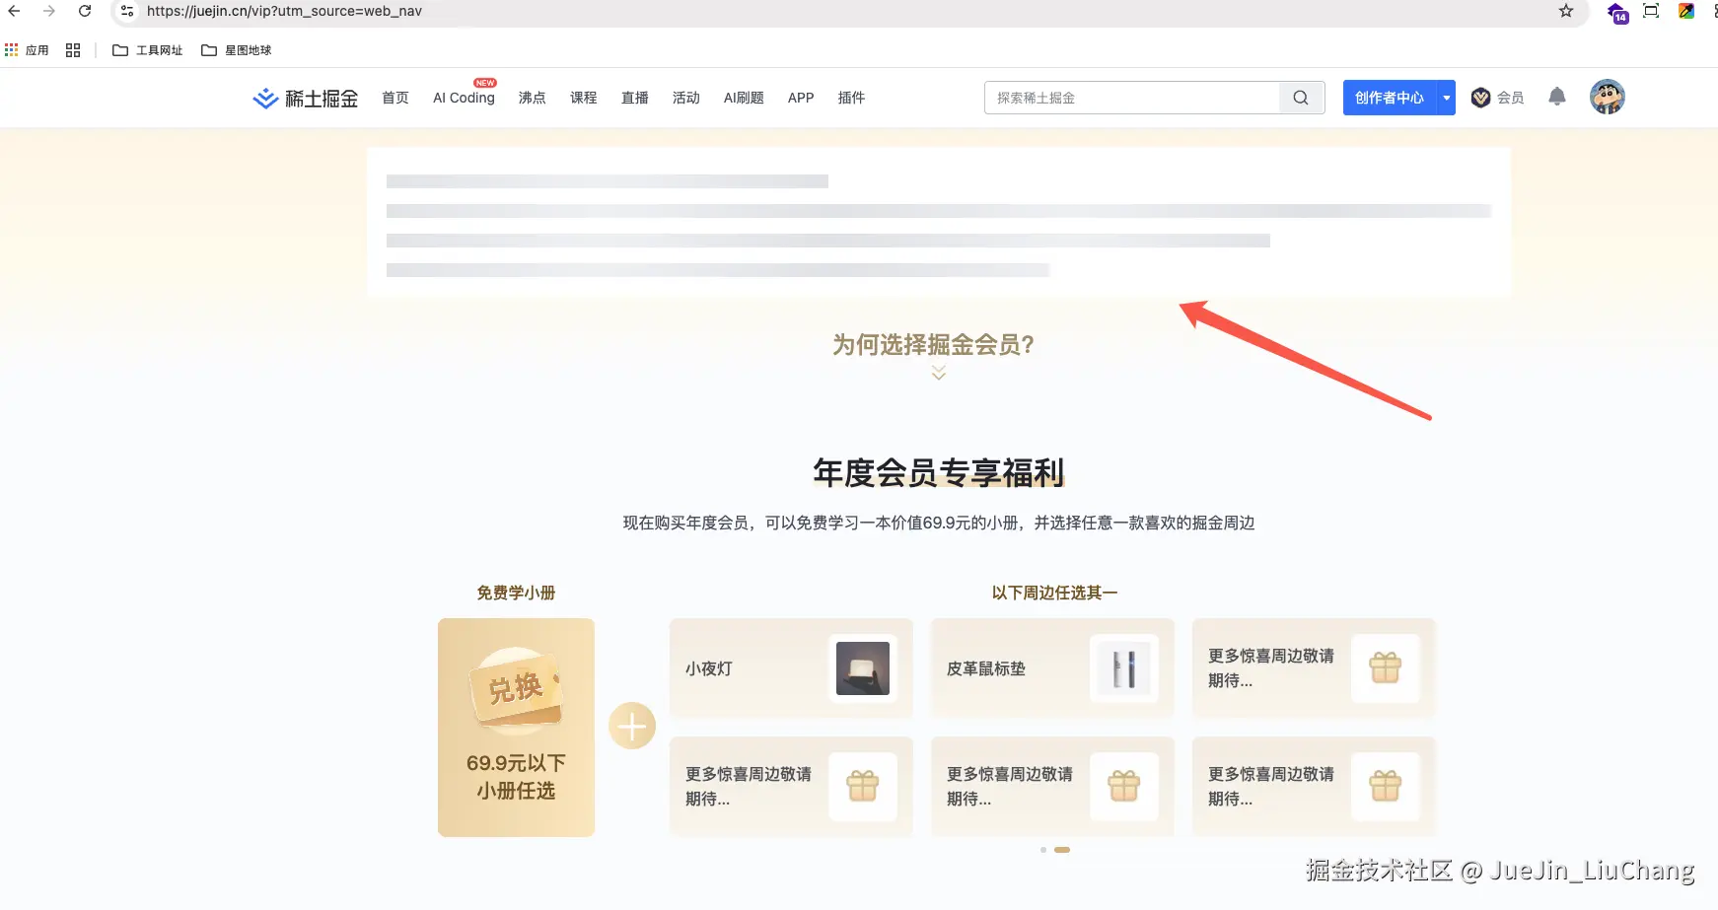Click the 稀土掘金 logo

(x=305, y=98)
